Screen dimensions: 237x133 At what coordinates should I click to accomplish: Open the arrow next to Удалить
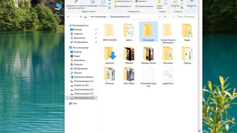tap(147, 1)
